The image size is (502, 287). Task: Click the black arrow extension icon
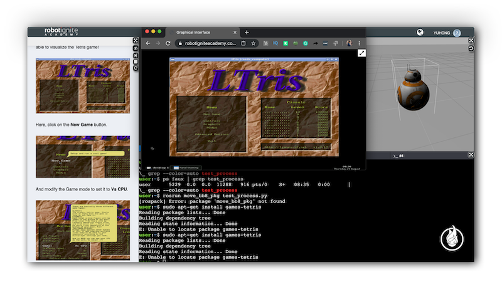[x=316, y=43]
